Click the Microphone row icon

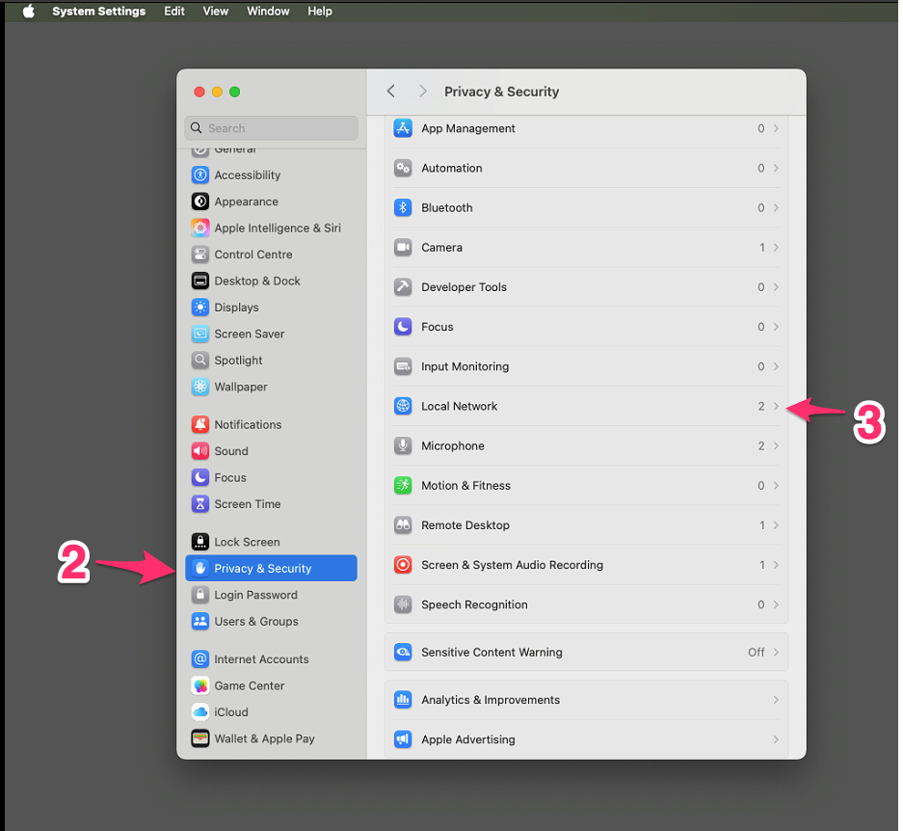click(x=403, y=445)
